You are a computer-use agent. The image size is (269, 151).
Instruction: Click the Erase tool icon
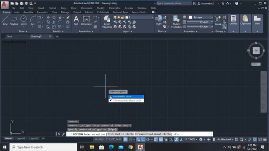(68, 17)
